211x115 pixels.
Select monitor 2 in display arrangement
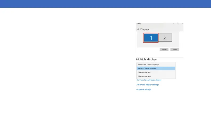(165, 38)
